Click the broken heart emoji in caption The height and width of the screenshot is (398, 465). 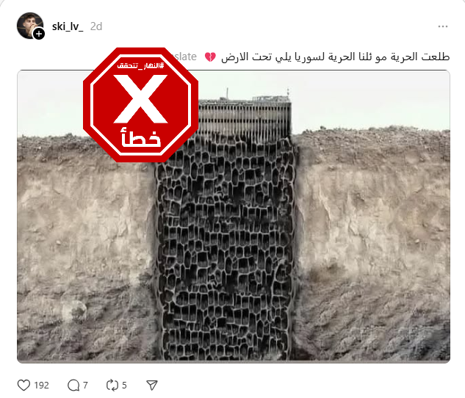[210, 57]
